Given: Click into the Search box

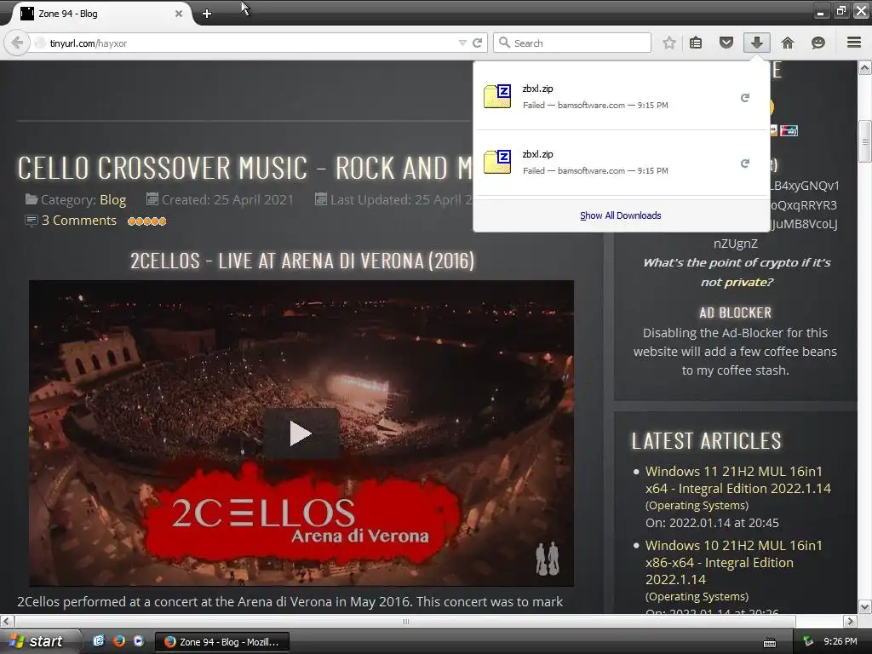Looking at the screenshot, I should pyautogui.click(x=572, y=43).
